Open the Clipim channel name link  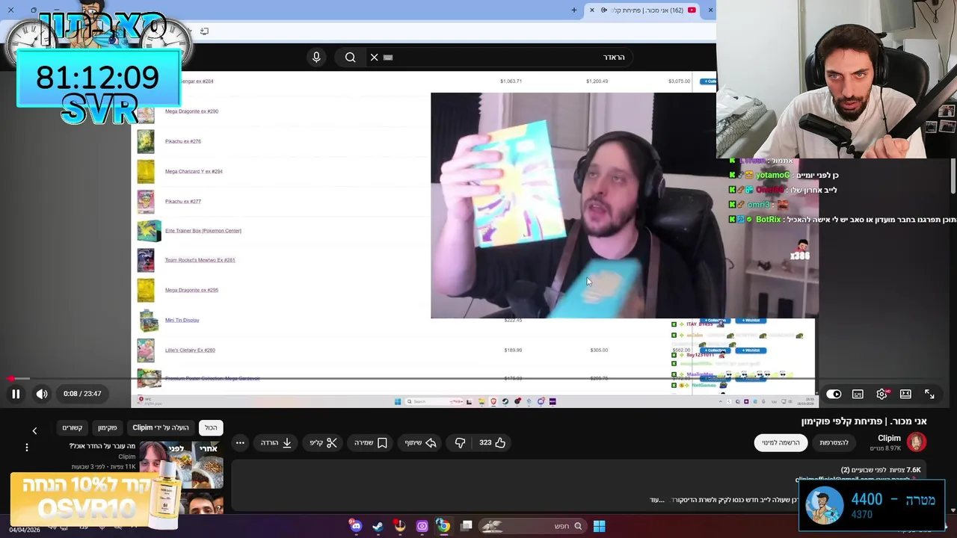pos(889,438)
